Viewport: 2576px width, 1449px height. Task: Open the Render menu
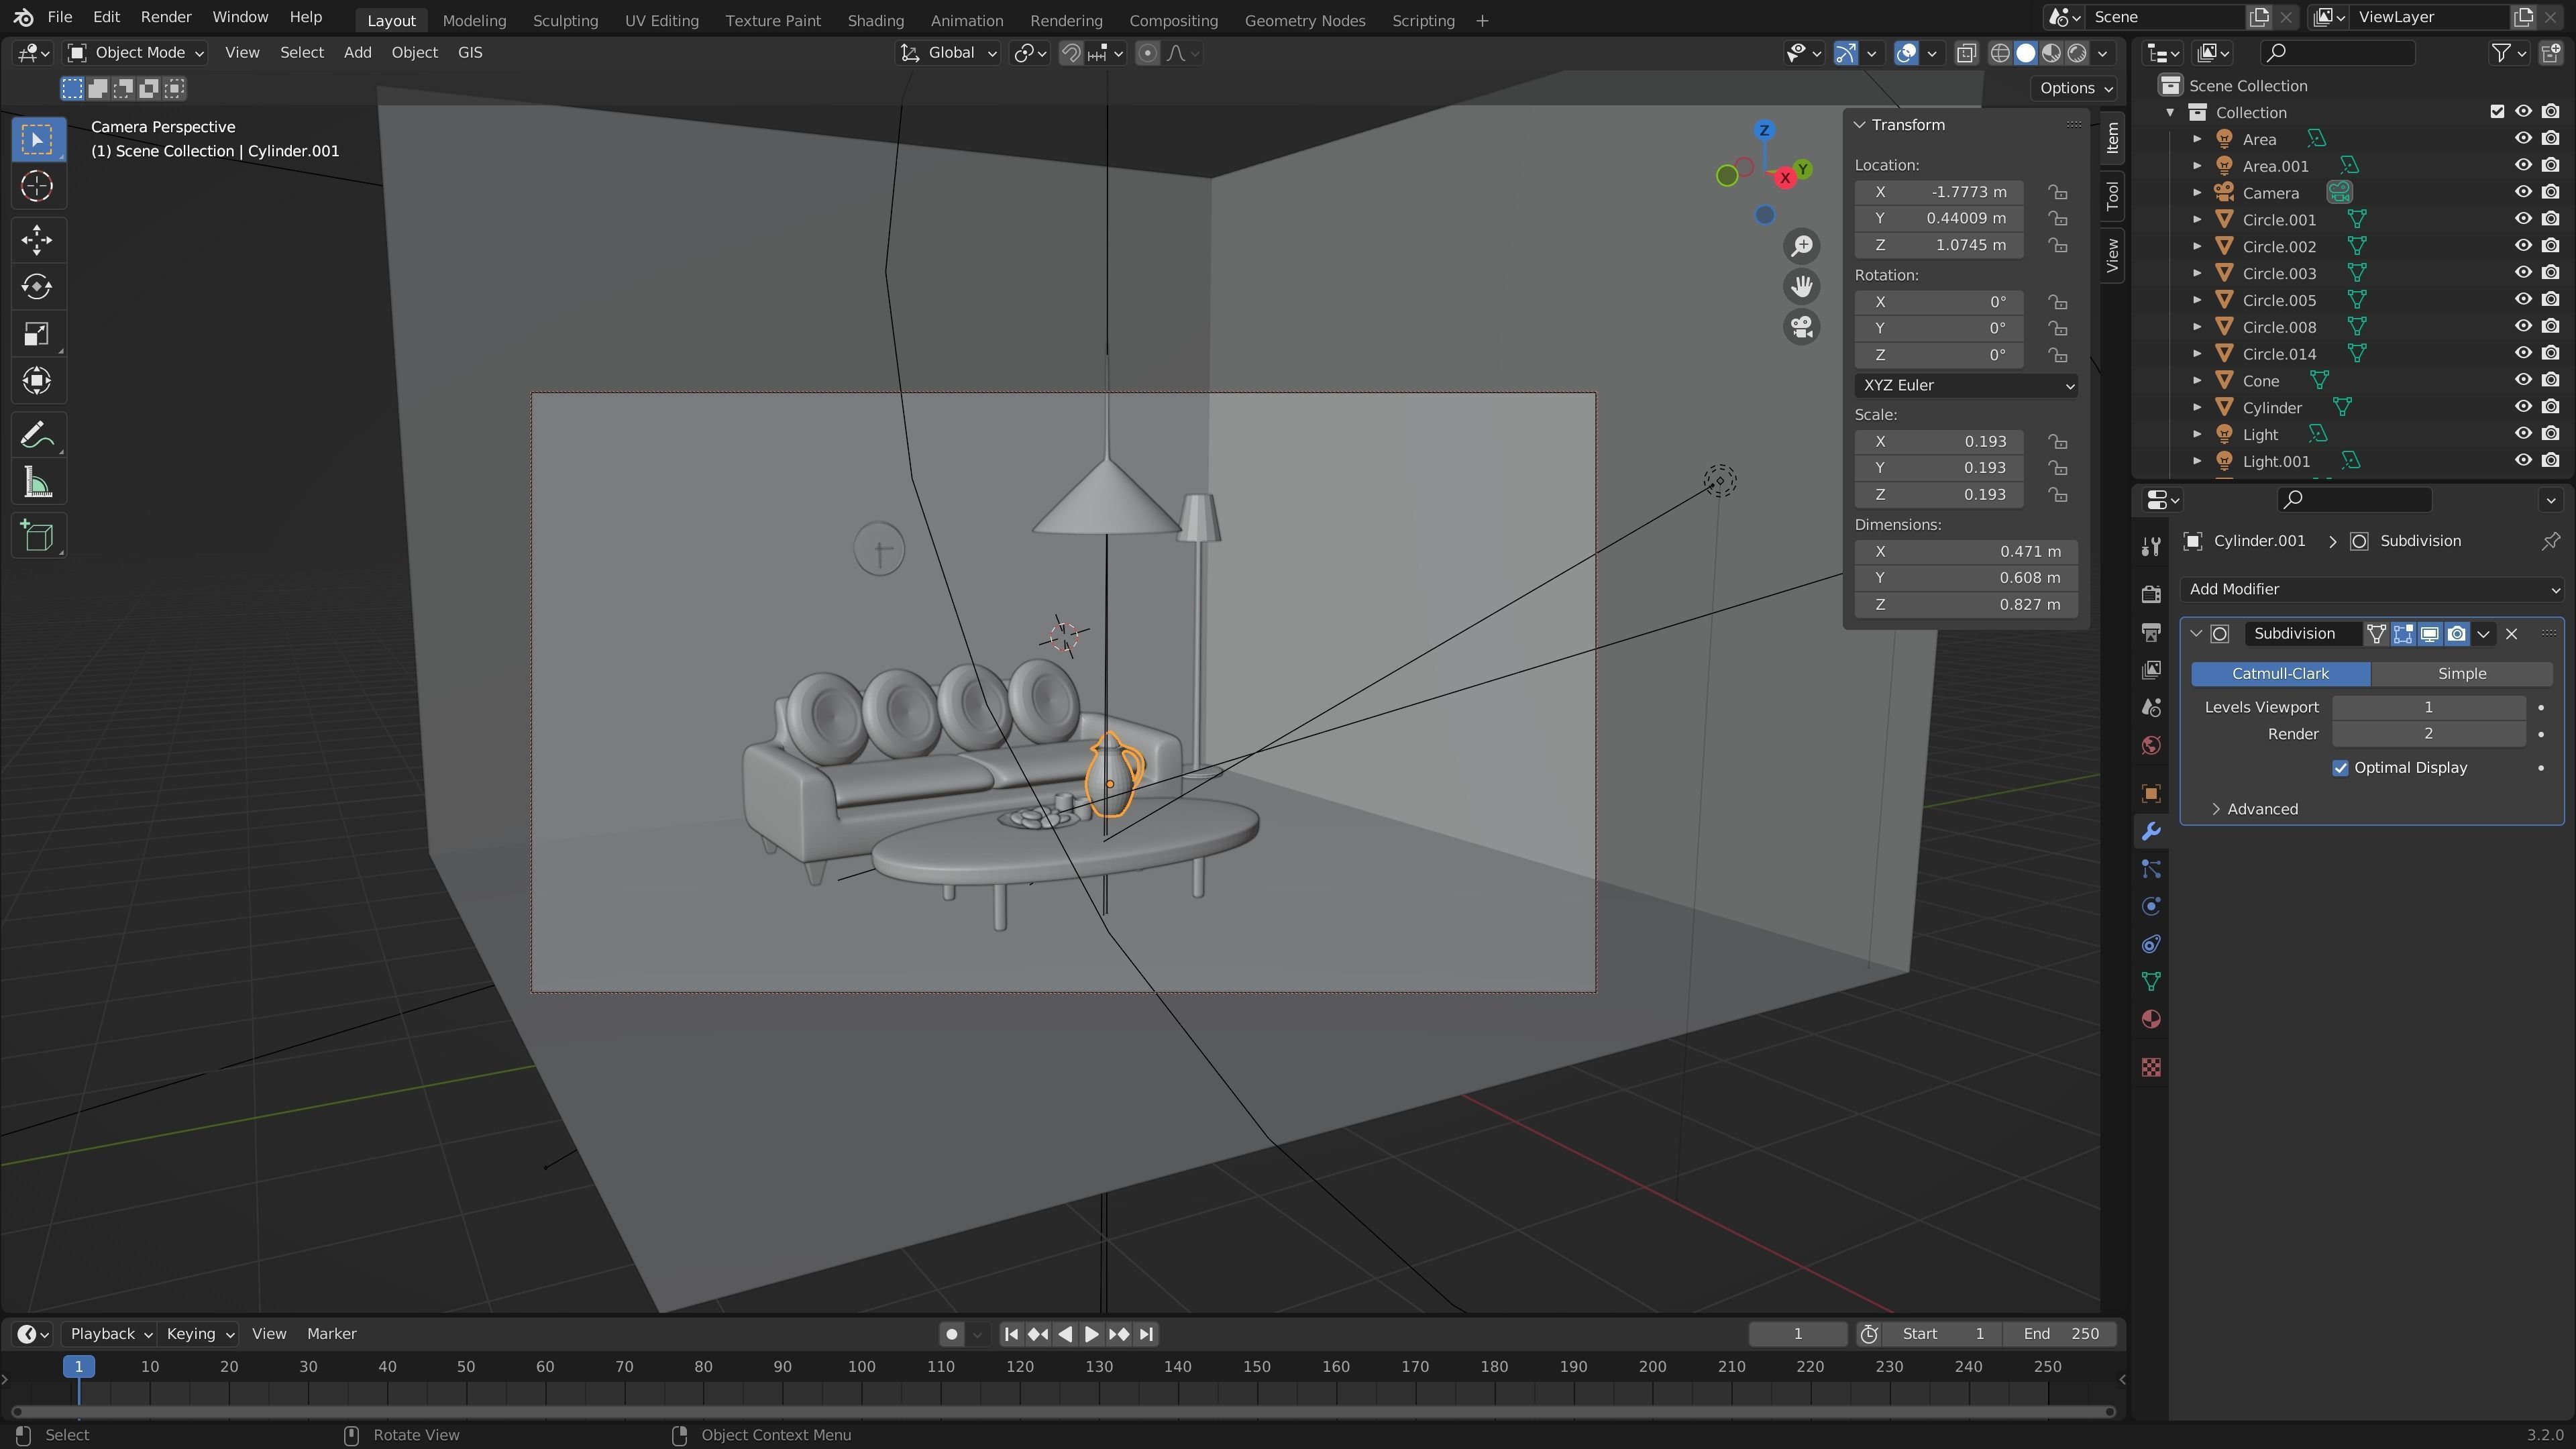(165, 17)
